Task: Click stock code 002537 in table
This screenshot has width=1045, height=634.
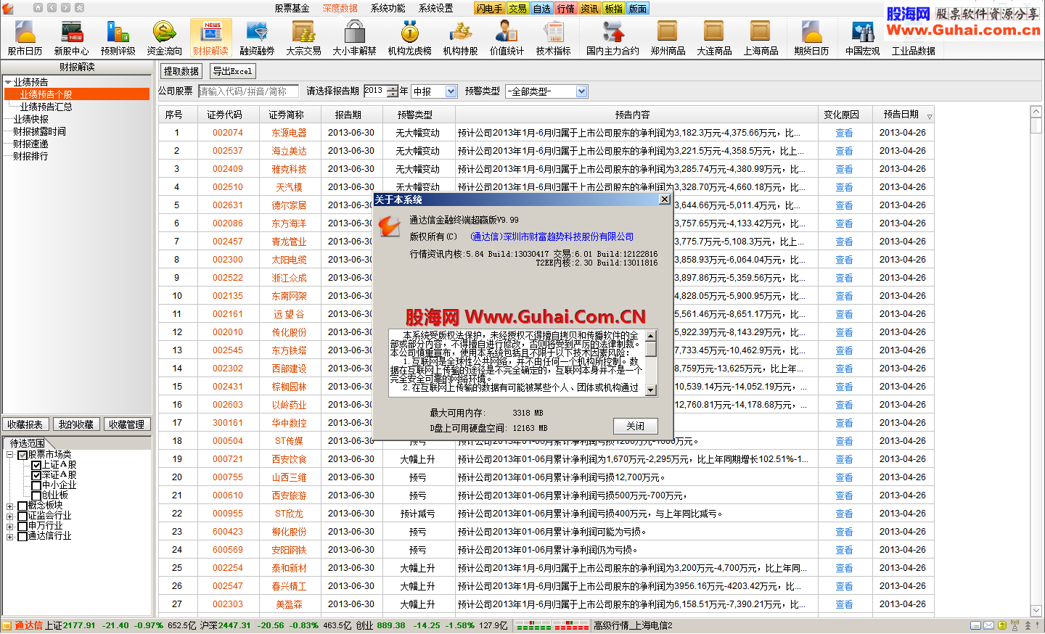Action: 228,151
